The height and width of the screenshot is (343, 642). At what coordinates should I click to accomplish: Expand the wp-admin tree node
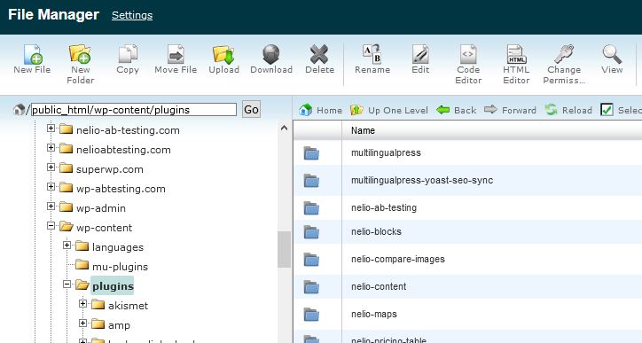click(51, 206)
